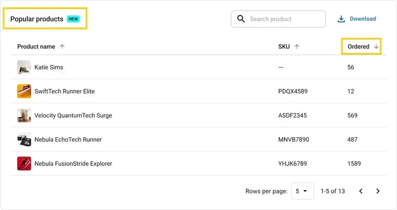Select SwiftTech Runner Elite name

(65, 91)
